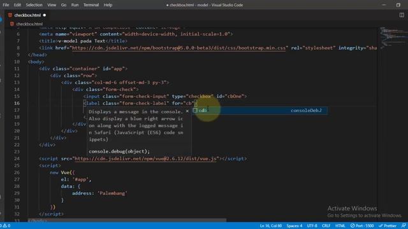The width and height of the screenshot is (408, 229).
Task: Select the cdb consoleDebug suggestion
Action: 259,110
